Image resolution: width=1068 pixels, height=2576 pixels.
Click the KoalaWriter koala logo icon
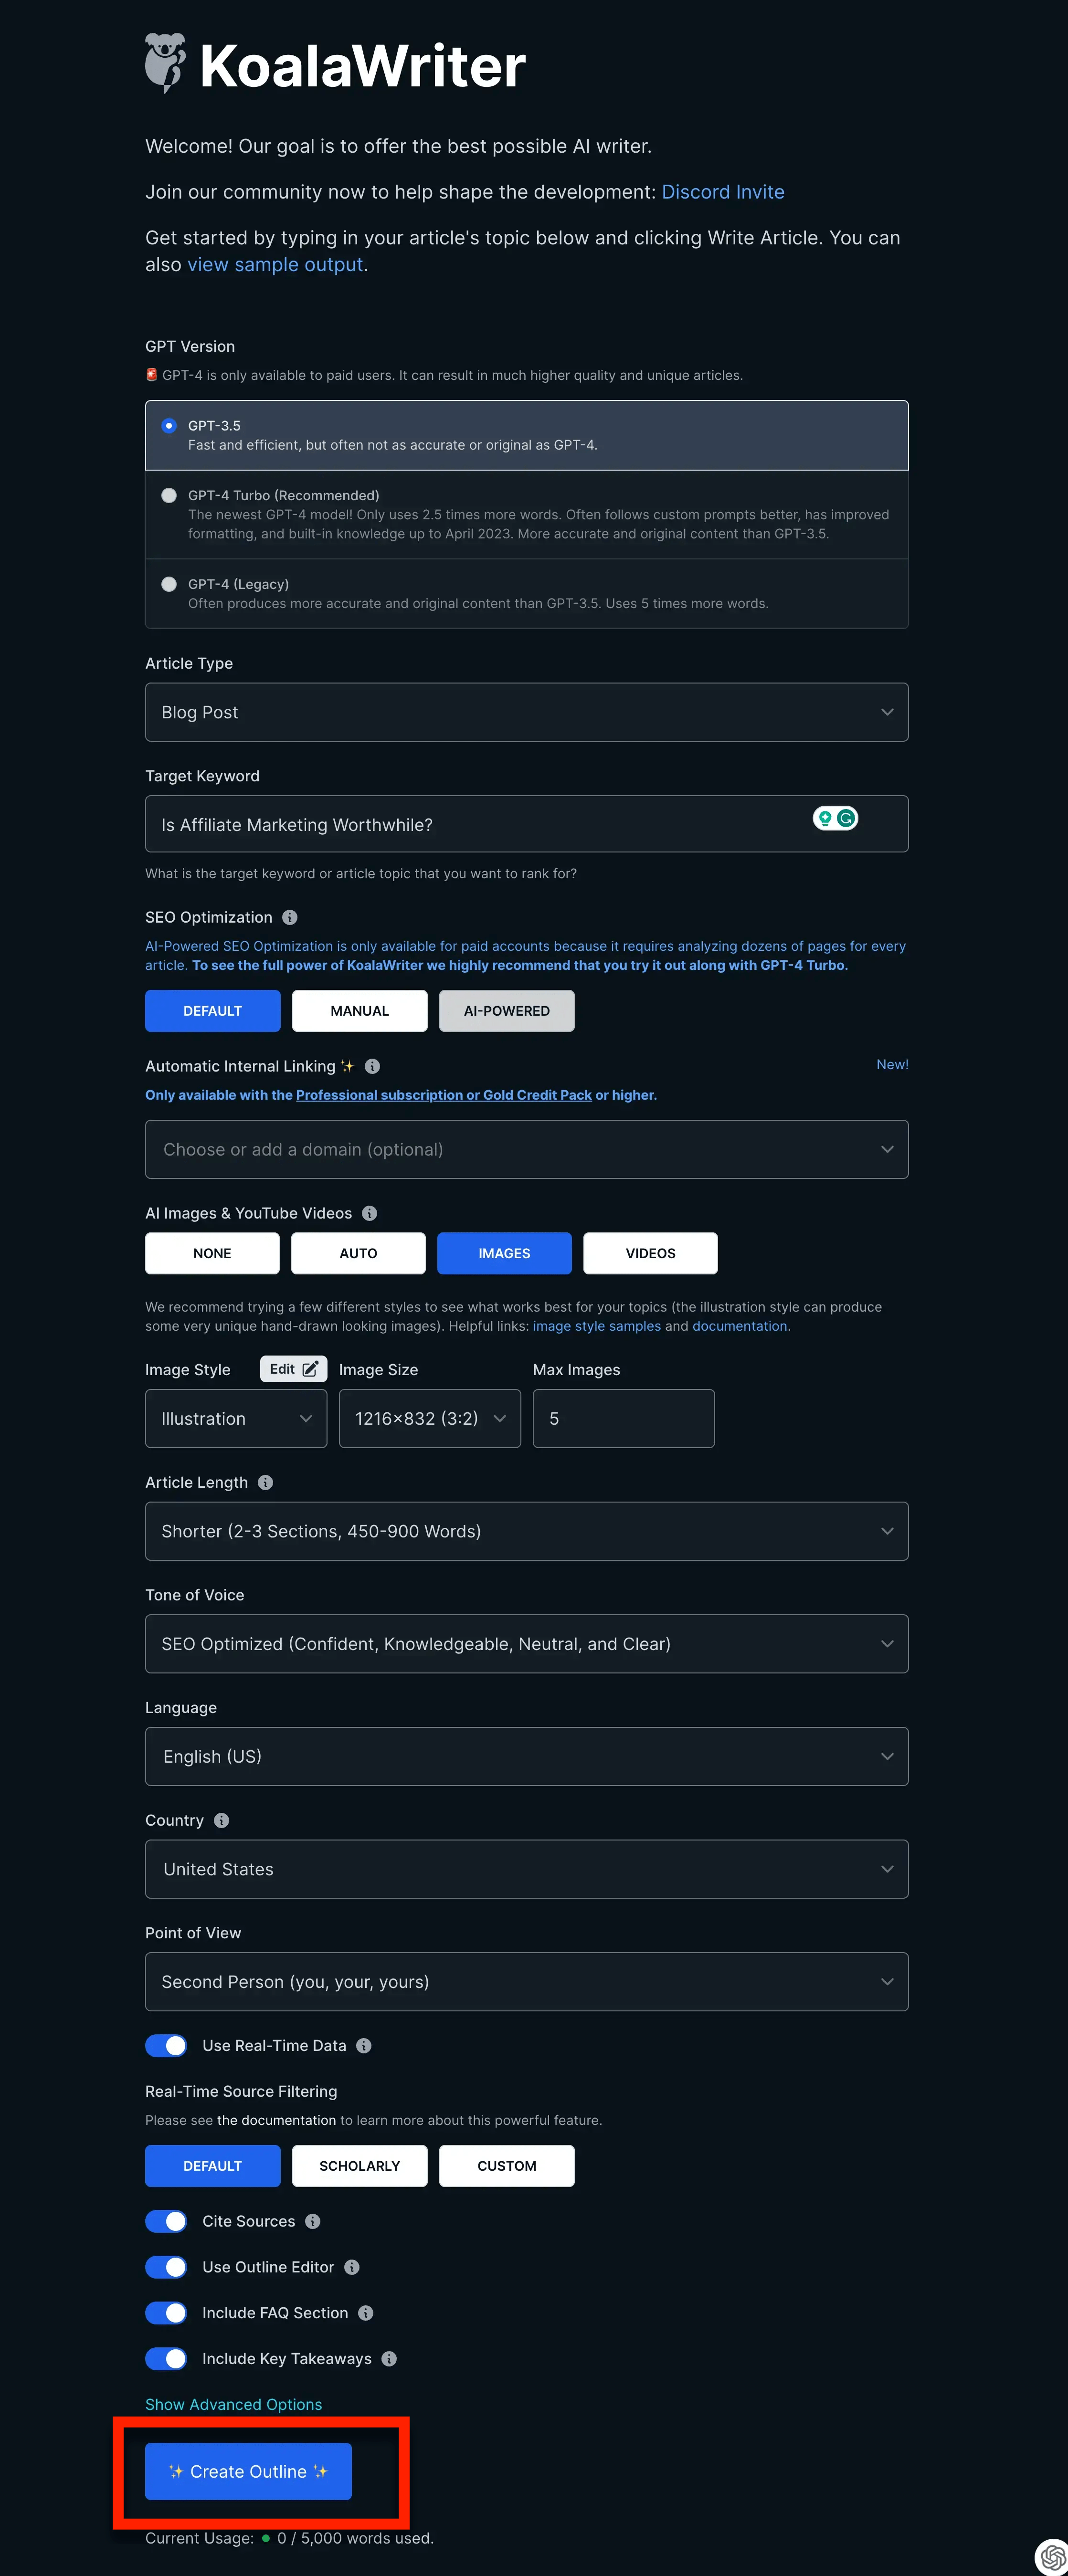[x=165, y=62]
